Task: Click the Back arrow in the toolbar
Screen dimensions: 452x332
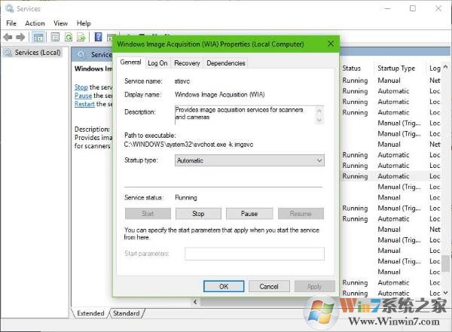Action: pyautogui.click(x=8, y=37)
